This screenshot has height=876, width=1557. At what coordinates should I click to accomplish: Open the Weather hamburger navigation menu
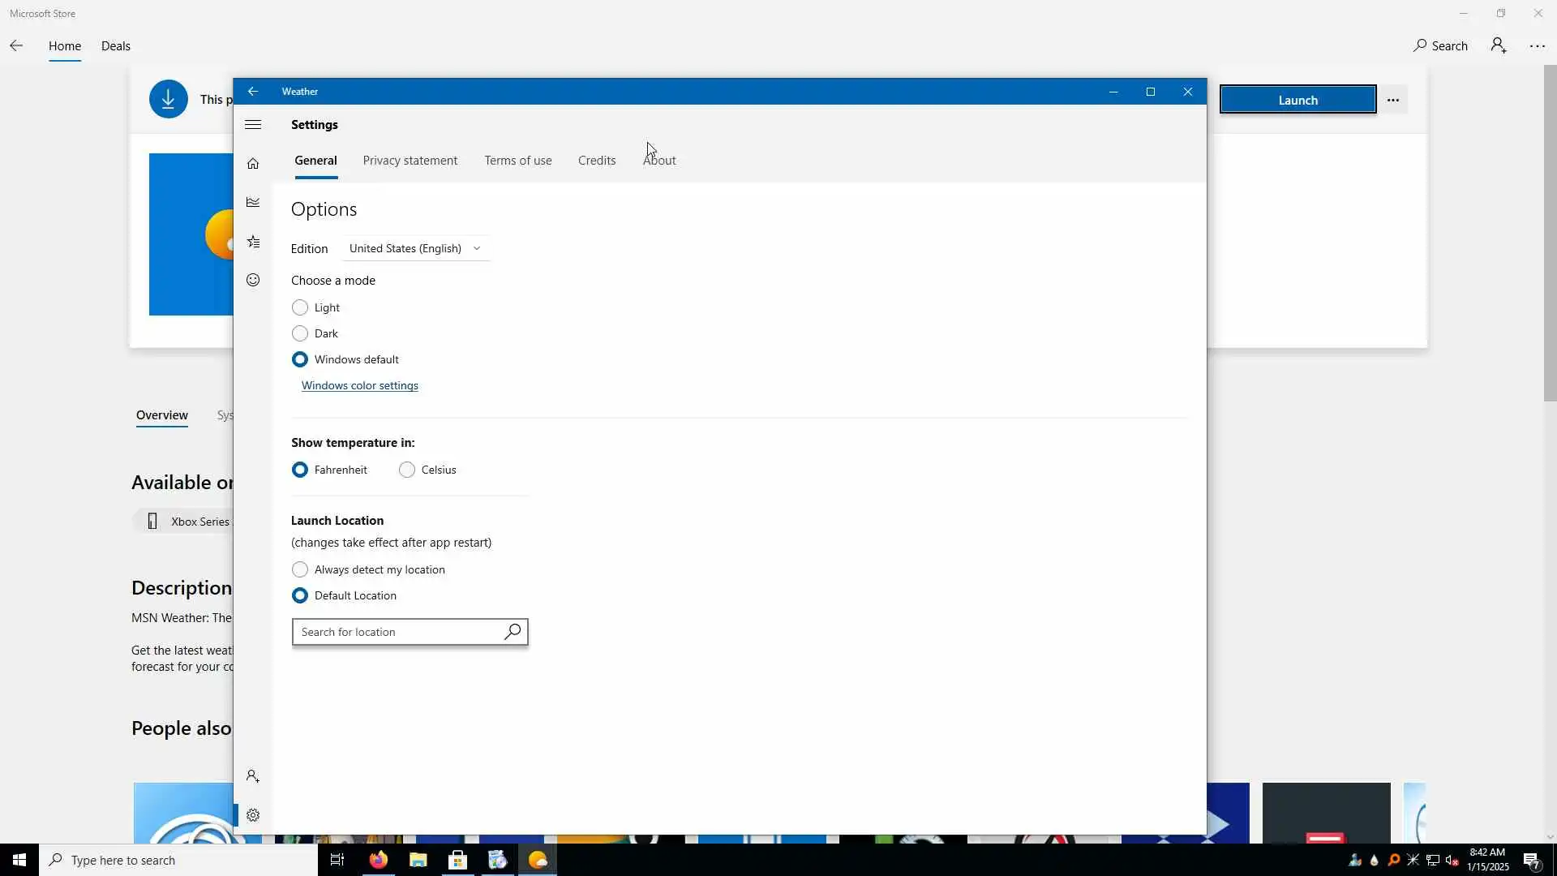pos(253,124)
